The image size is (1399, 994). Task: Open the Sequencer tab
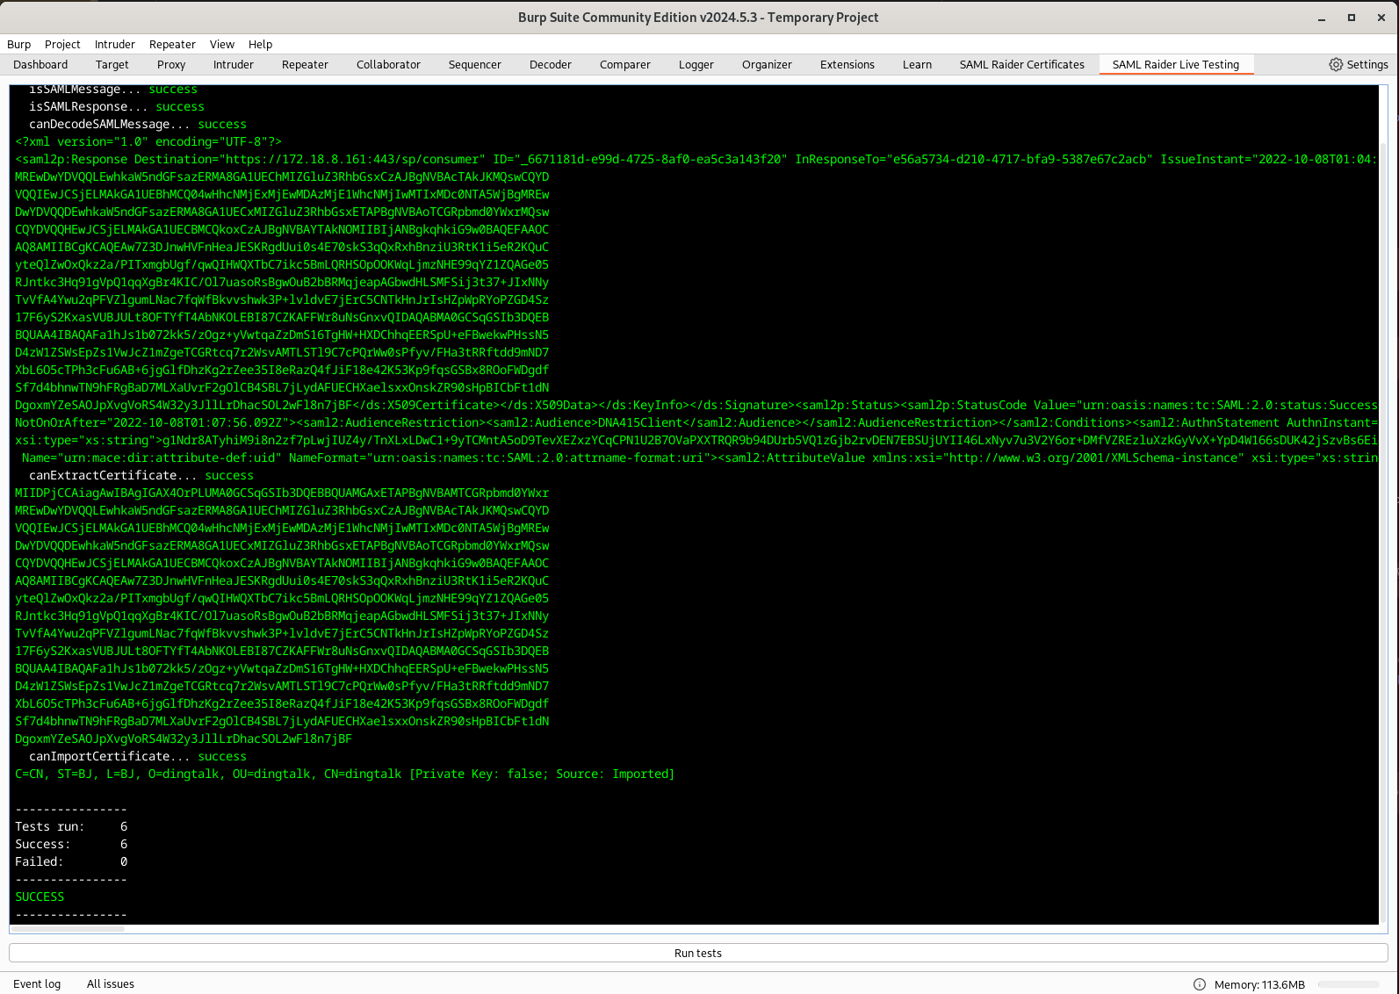[475, 64]
